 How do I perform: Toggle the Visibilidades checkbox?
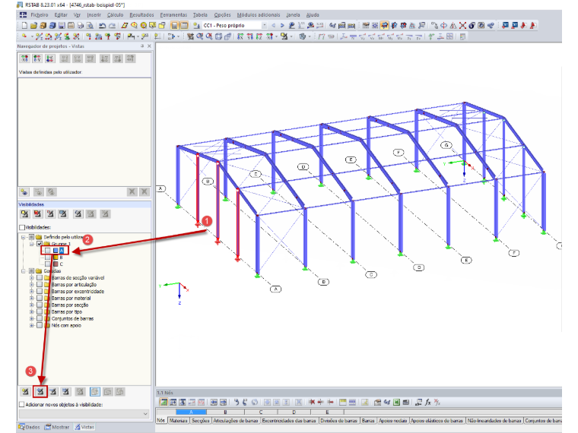tap(22, 227)
